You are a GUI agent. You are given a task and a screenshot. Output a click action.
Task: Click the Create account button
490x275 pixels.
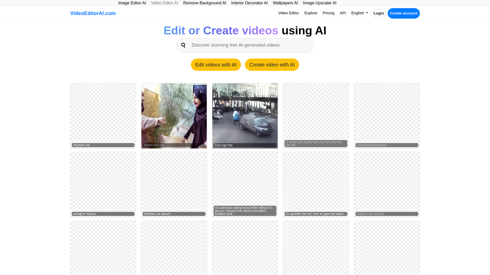tap(403, 13)
